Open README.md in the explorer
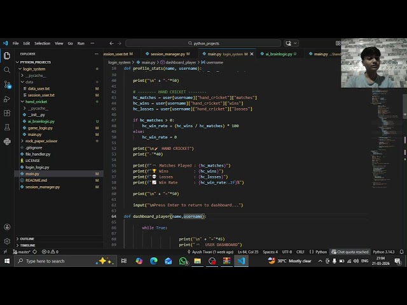407x305 pixels. pos(36,180)
